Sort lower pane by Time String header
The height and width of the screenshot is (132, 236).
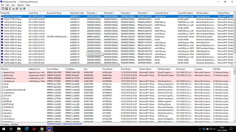[x=129, y=69]
